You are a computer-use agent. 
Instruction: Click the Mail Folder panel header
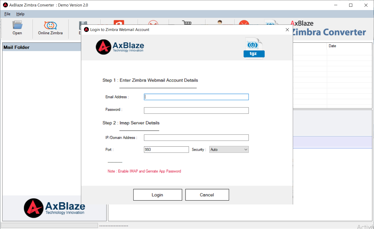pos(42,47)
